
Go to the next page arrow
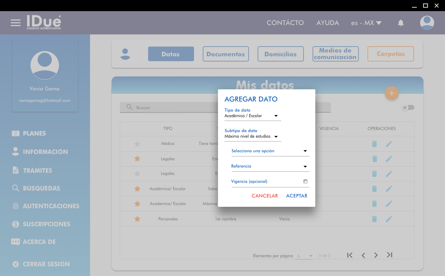pyautogui.click(x=376, y=255)
